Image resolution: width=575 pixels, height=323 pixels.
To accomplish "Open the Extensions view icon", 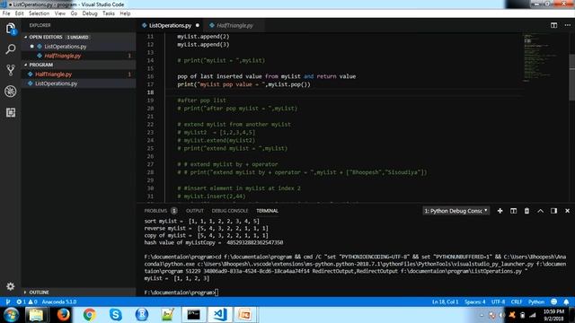I will click(x=10, y=112).
